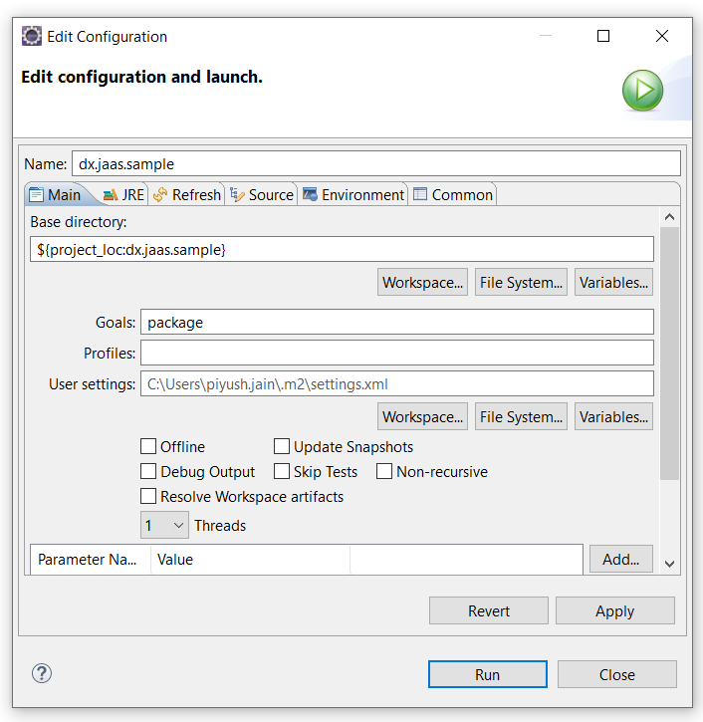The image size is (703, 722).
Task: Click the Eclipse icon in the title bar
Action: click(32, 37)
